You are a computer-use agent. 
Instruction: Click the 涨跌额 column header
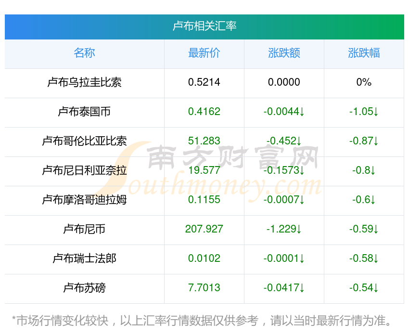tap(284, 53)
